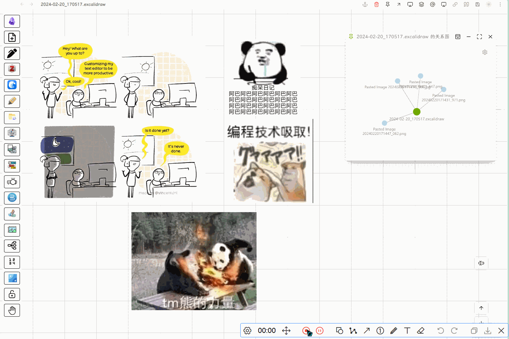Select the highlighter marker tool
509x339 pixels.
12,101
